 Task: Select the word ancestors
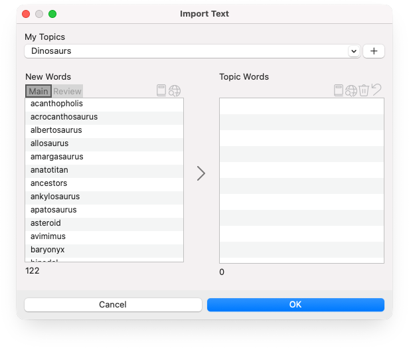[104, 183]
